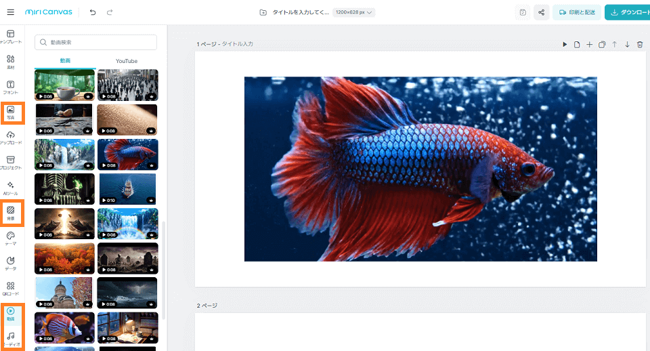The height and width of the screenshot is (351, 650).
Task: Add a new page with plus icon
Action: (590, 45)
